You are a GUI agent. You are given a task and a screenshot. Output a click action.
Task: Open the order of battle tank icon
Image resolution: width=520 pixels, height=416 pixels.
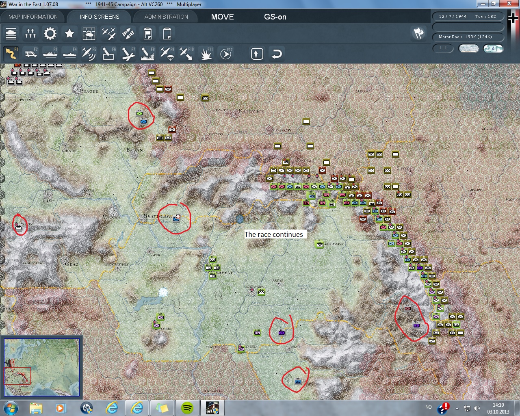11,33
